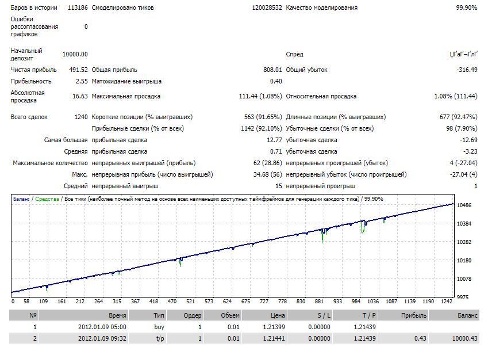Click the long positions value 677 (92.47%)
This screenshot has height=347, width=488.
click(459, 117)
